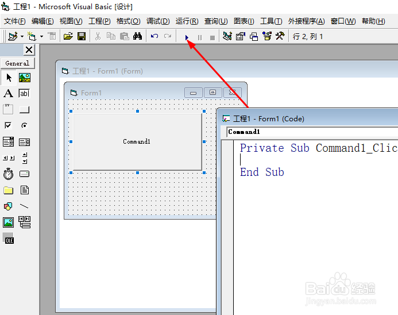Select the OLE container tool

pyautogui.click(x=9, y=239)
